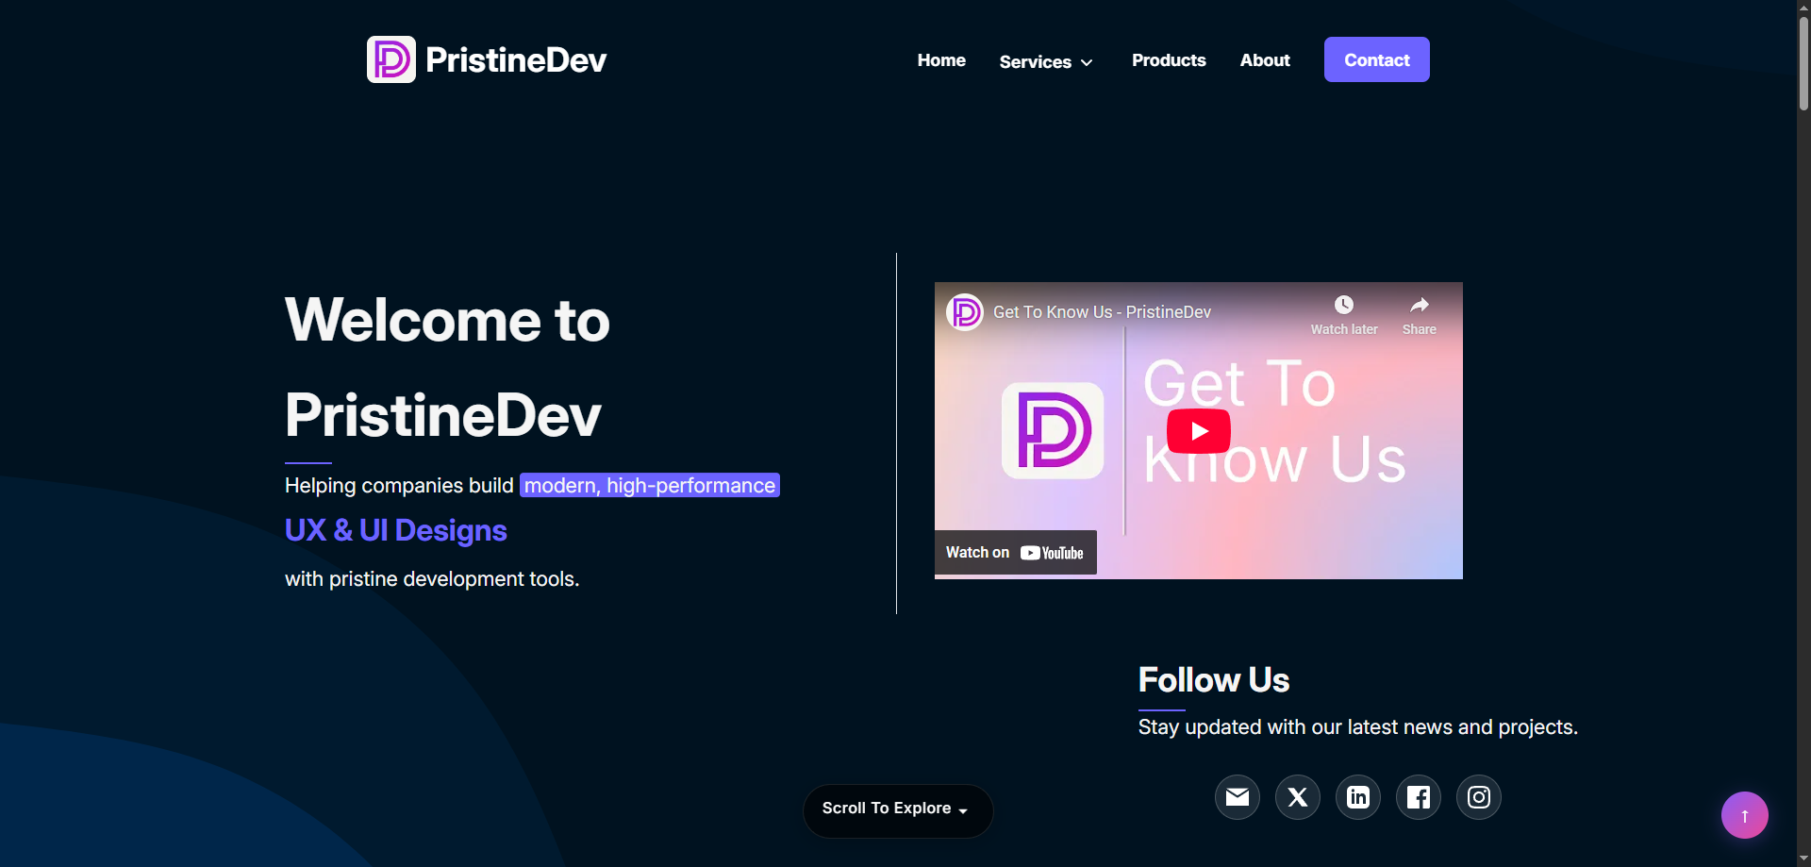1811x867 pixels.
Task: Play the Get To Know Us video
Action: (x=1198, y=430)
